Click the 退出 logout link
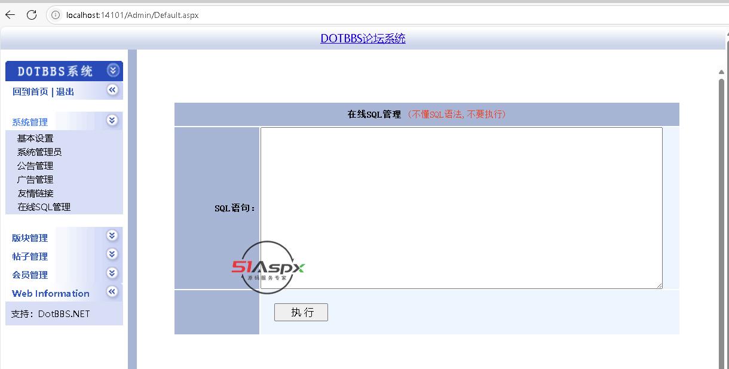 pos(65,91)
